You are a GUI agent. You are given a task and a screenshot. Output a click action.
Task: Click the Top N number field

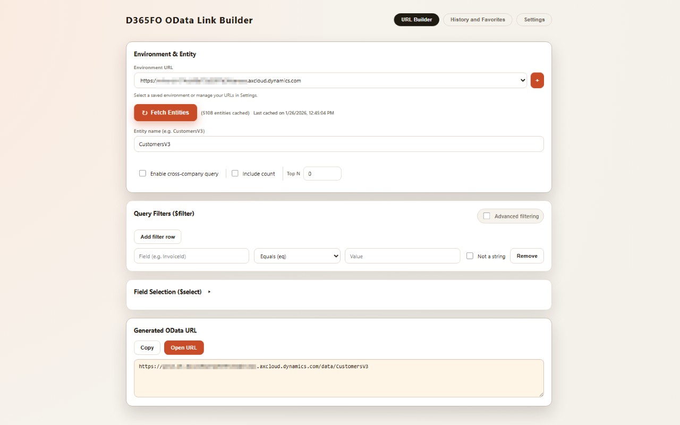[x=322, y=174]
